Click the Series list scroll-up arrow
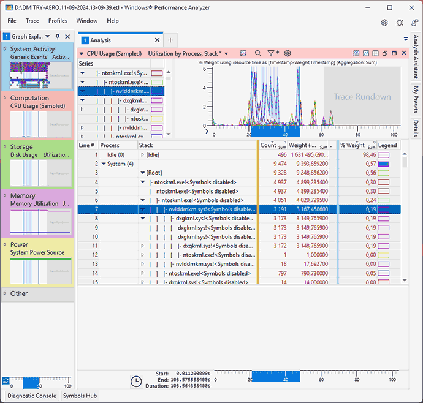 tap(169, 72)
